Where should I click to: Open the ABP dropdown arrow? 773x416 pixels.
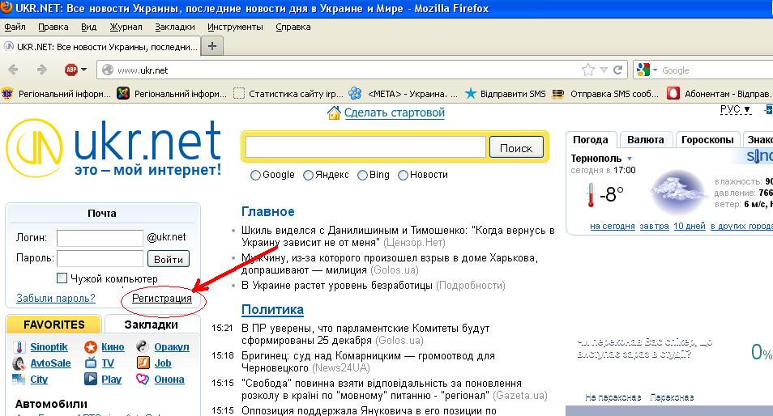point(83,70)
